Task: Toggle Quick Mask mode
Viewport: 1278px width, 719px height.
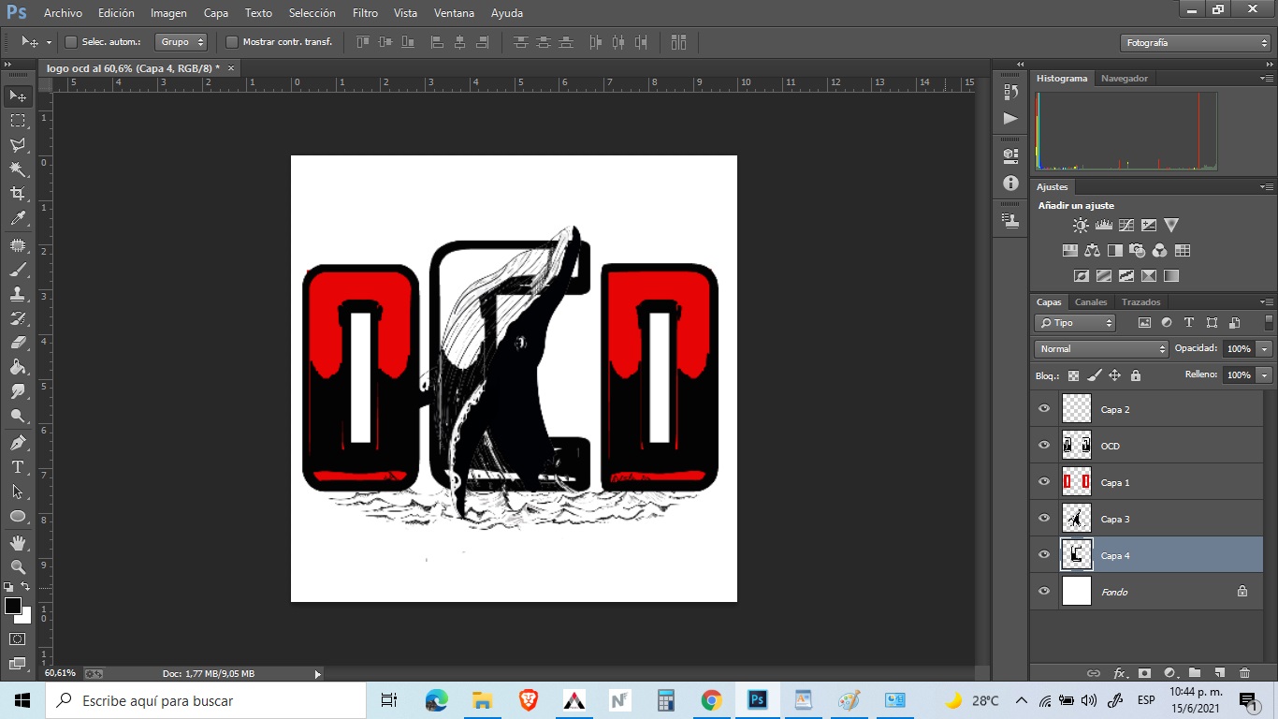Action: point(18,638)
